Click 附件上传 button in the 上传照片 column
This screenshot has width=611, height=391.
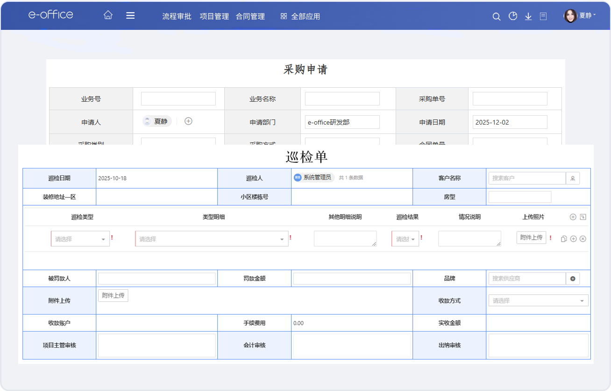(x=531, y=237)
